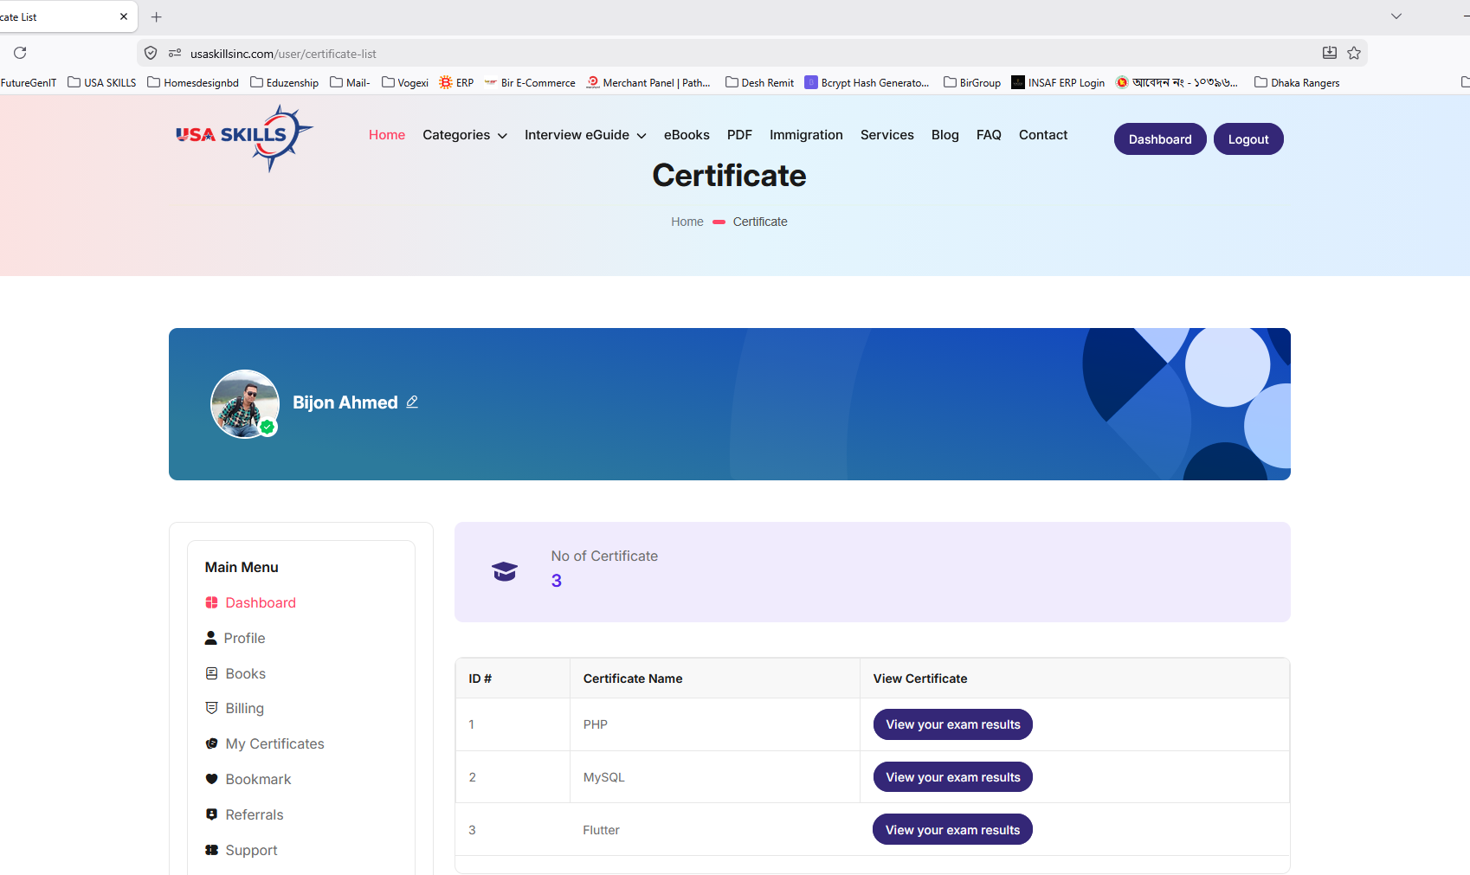Open the USA SKILLS bookmark folder
This screenshot has height=875, width=1470.
coord(102,82)
